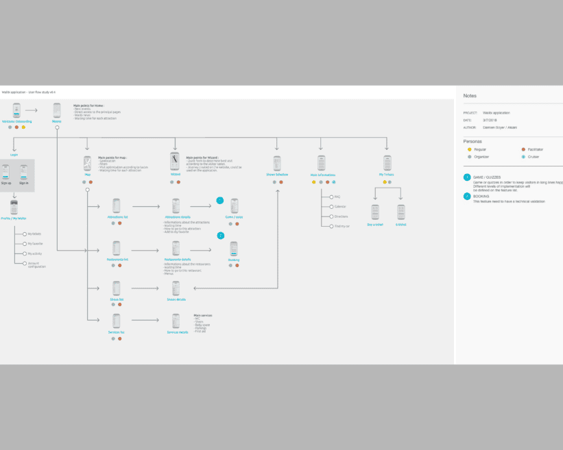Collapse the Account configuration tree node
Image resolution: width=563 pixels, height=450 pixels.
point(25,264)
